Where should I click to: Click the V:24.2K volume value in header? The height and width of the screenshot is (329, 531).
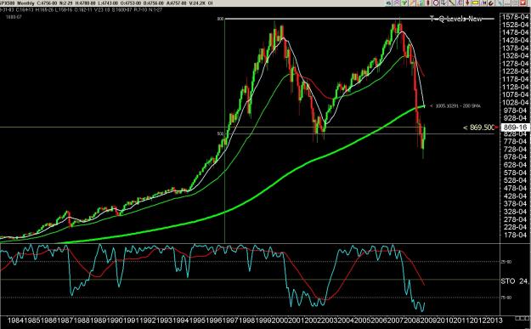click(197, 3)
